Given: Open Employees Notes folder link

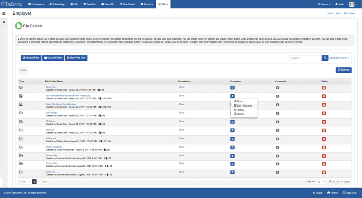Looking at the screenshot, I should pyautogui.click(x=54, y=147).
